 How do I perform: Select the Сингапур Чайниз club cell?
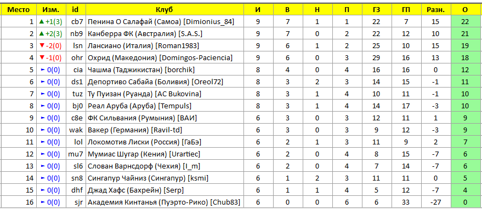165,178
